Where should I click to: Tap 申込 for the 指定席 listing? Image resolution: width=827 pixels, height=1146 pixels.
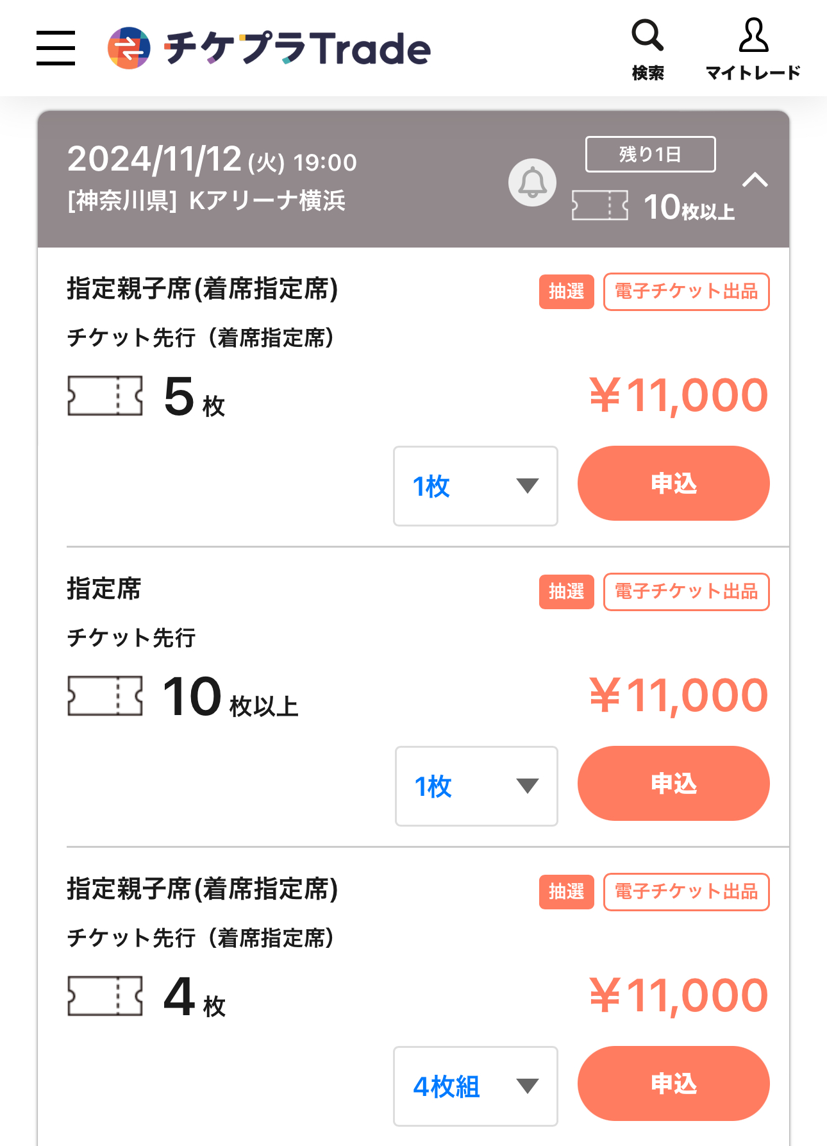tap(674, 784)
